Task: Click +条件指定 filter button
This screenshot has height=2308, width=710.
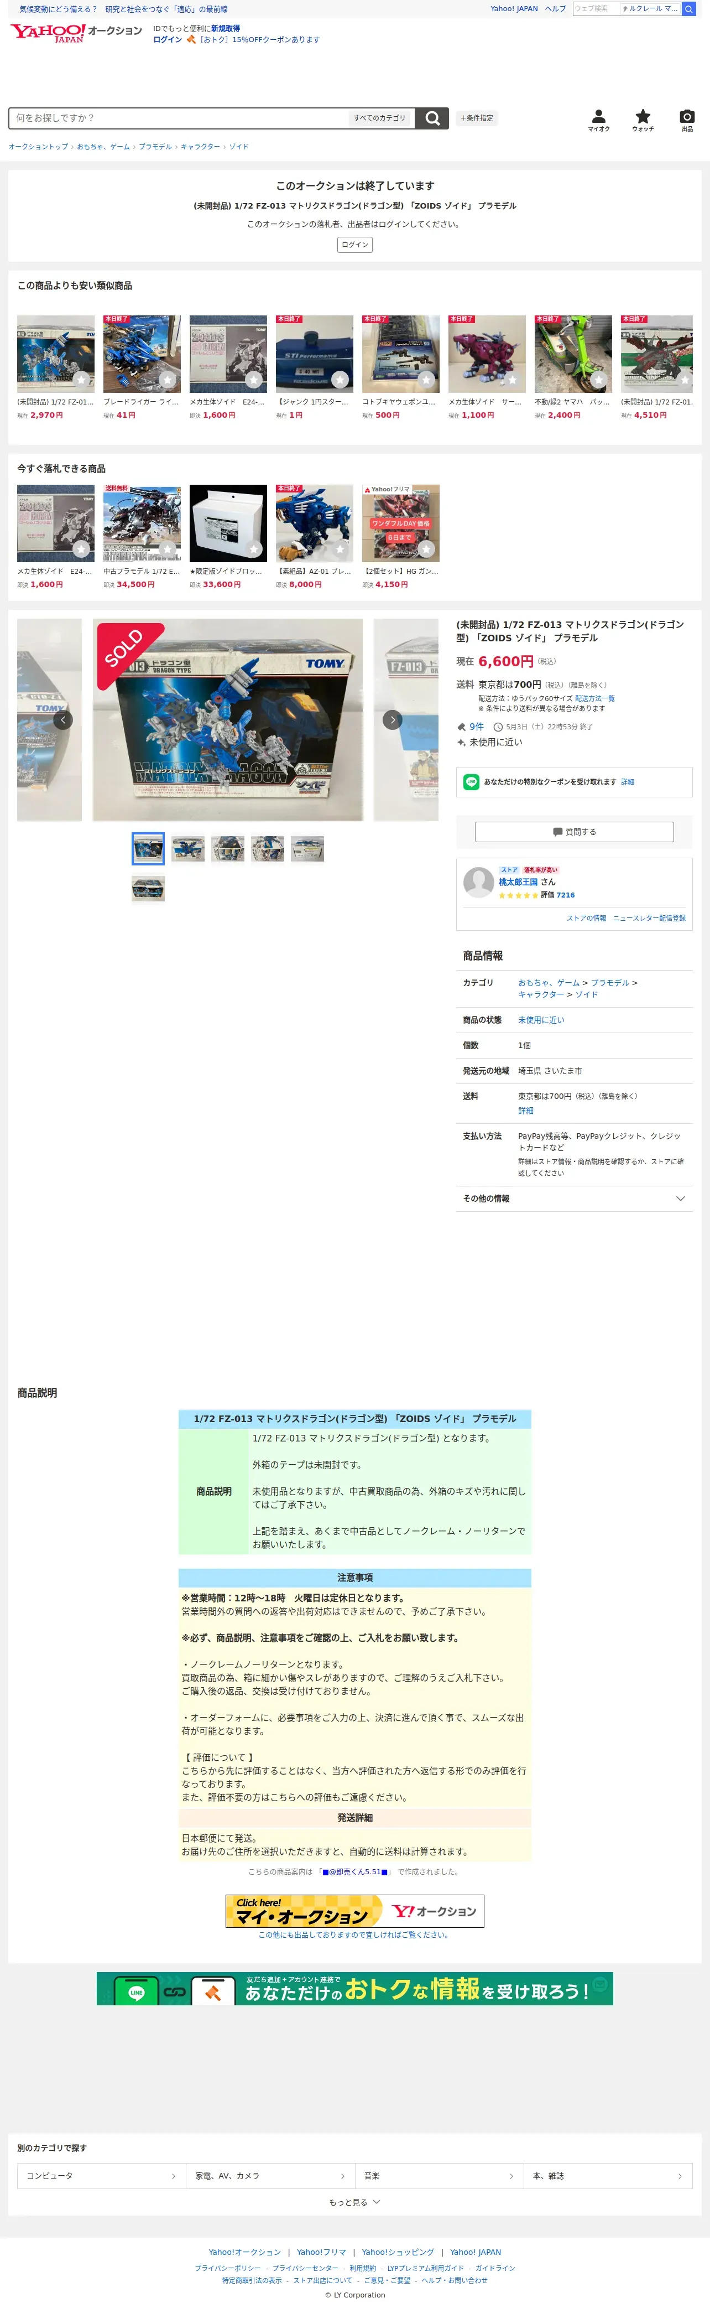Action: 476,118
